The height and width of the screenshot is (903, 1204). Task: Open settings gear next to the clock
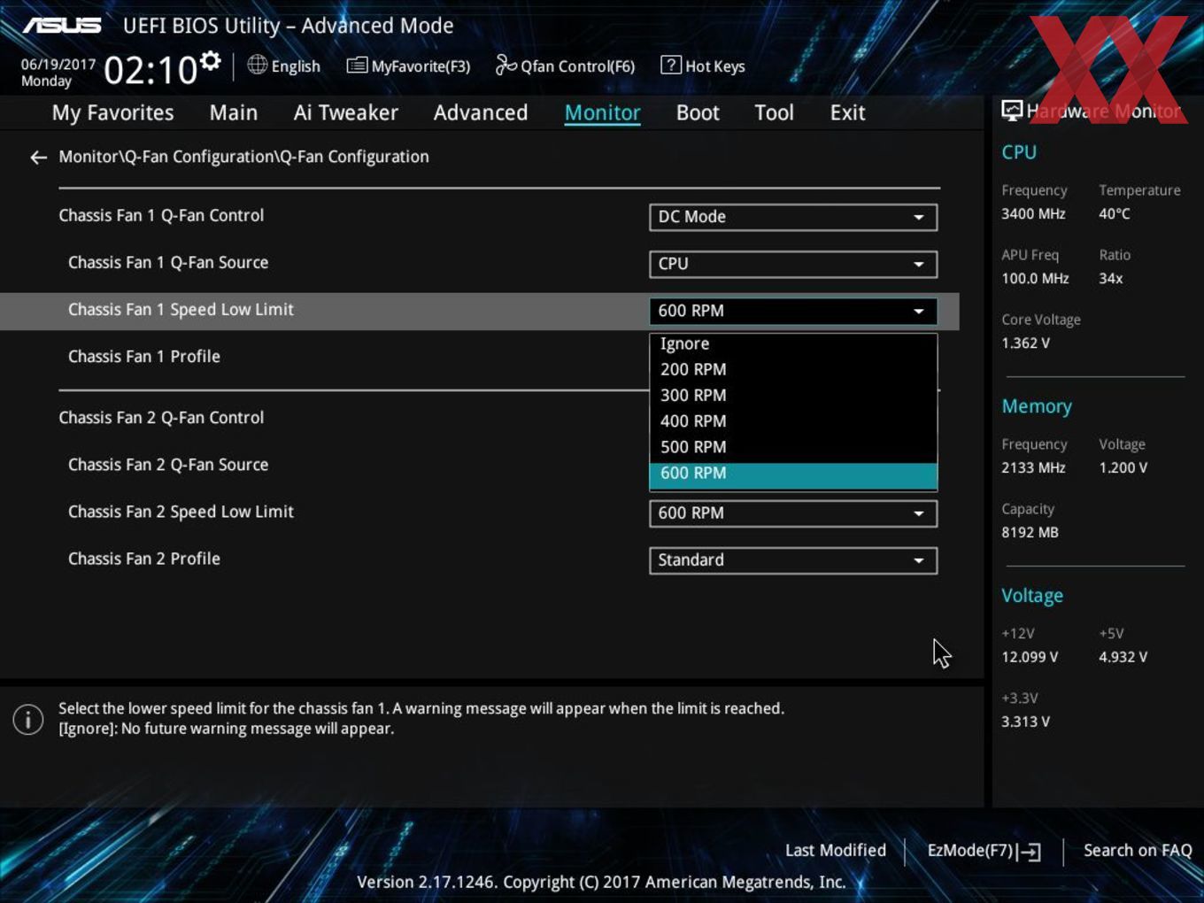211,61
